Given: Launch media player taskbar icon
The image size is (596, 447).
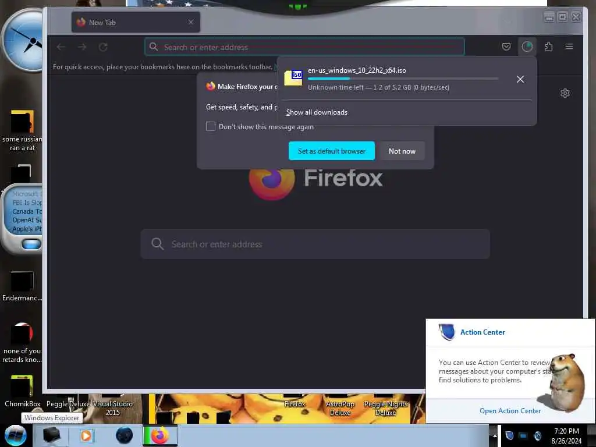Looking at the screenshot, I should click(x=86, y=435).
